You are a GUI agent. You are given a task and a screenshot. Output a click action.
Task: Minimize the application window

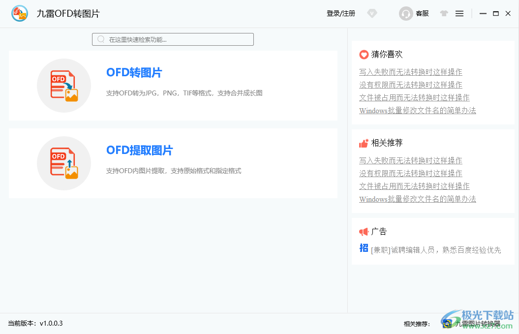(483, 14)
